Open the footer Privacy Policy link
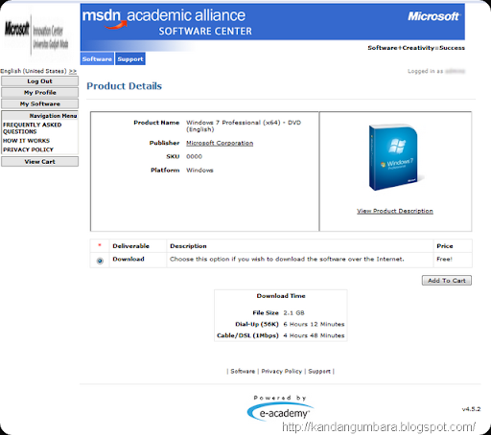Screen dimensions: 491x435 (281, 371)
